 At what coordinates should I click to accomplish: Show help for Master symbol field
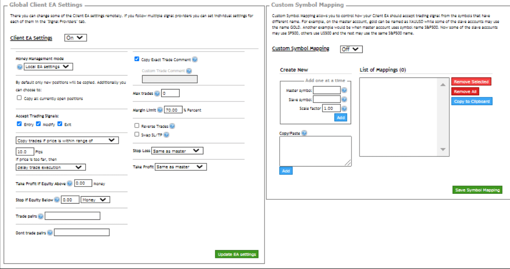(344, 90)
